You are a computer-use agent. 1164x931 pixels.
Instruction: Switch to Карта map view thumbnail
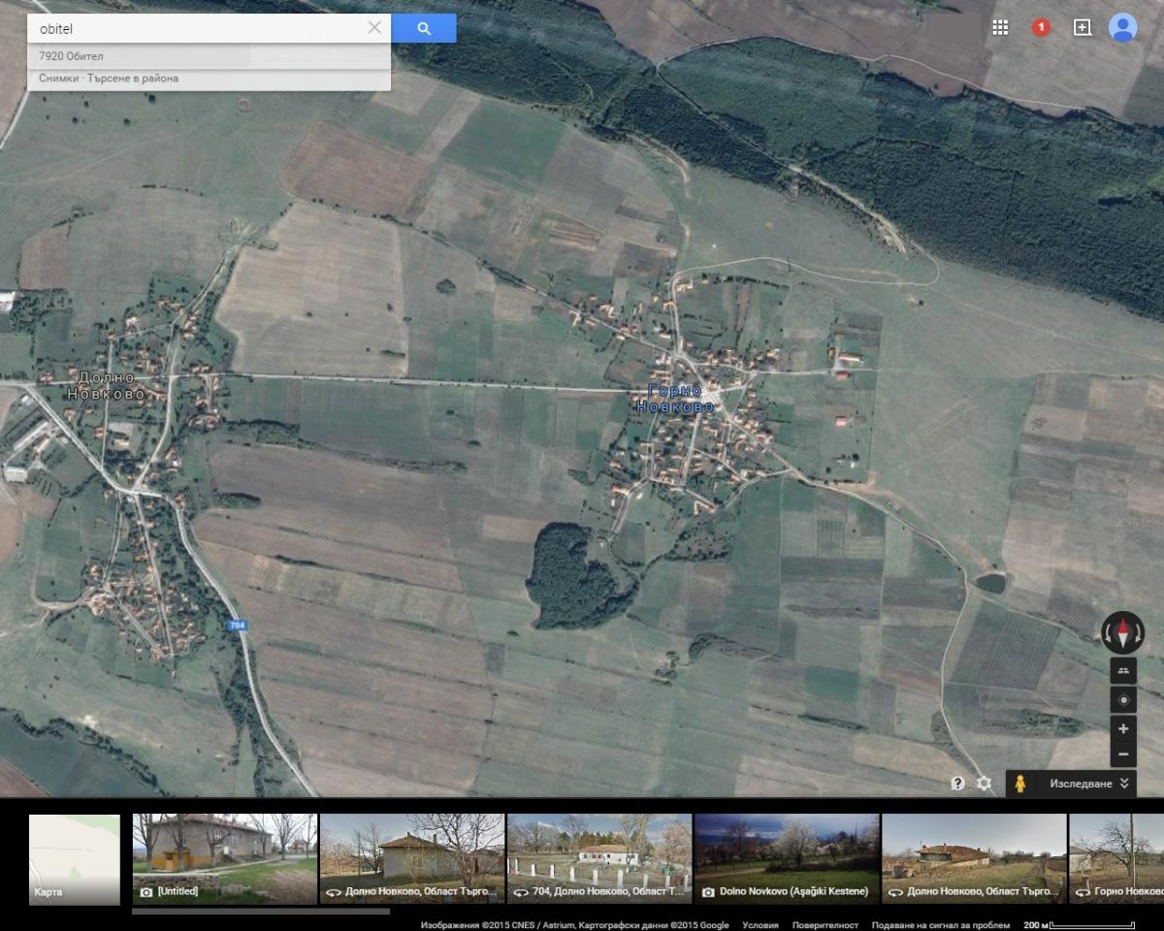[x=75, y=859]
